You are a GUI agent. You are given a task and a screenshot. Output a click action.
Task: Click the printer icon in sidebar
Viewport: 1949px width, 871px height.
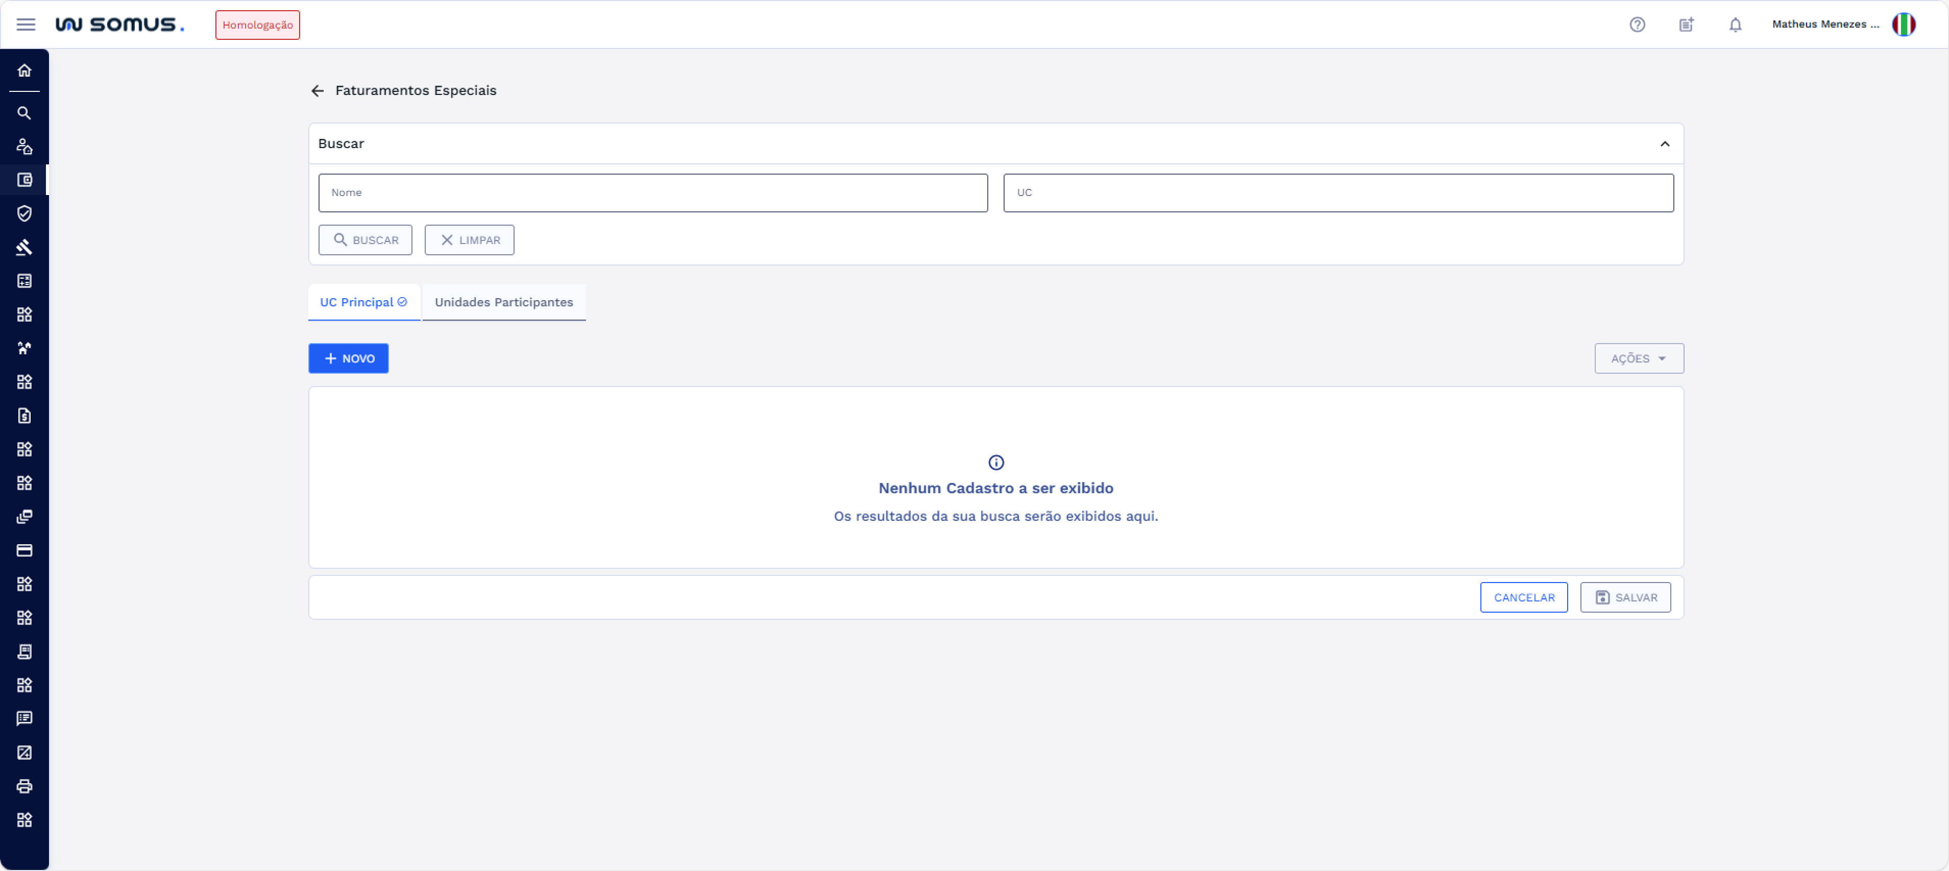point(24,786)
